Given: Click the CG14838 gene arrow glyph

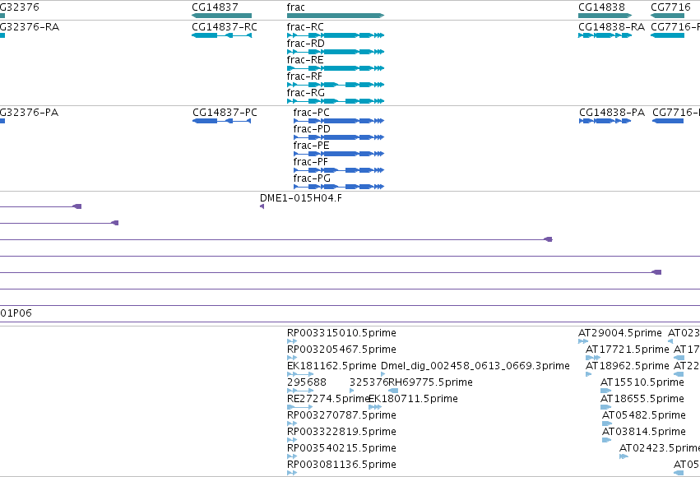Looking at the screenshot, I should [605, 16].
